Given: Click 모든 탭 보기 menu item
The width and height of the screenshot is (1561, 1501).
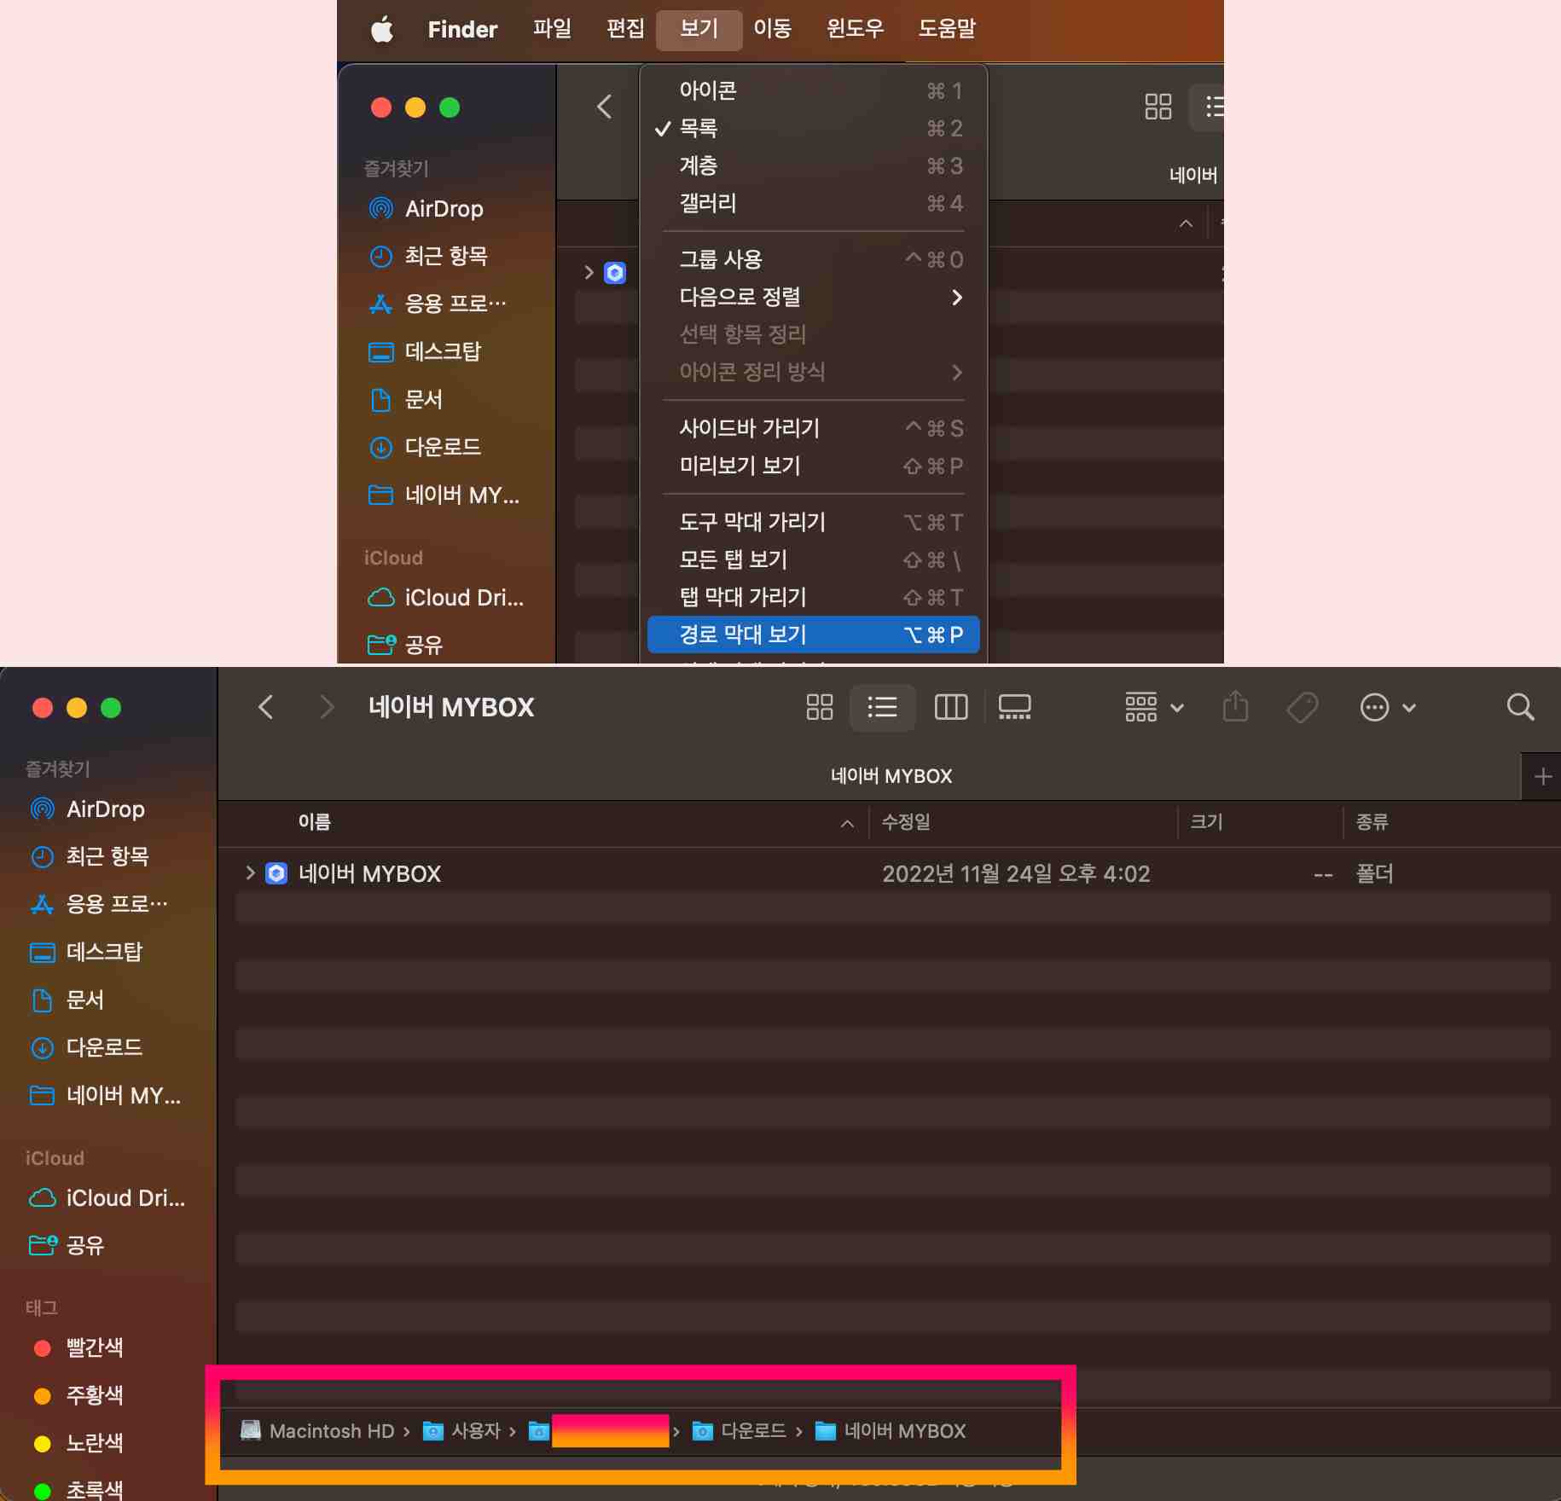Looking at the screenshot, I should click(x=813, y=559).
